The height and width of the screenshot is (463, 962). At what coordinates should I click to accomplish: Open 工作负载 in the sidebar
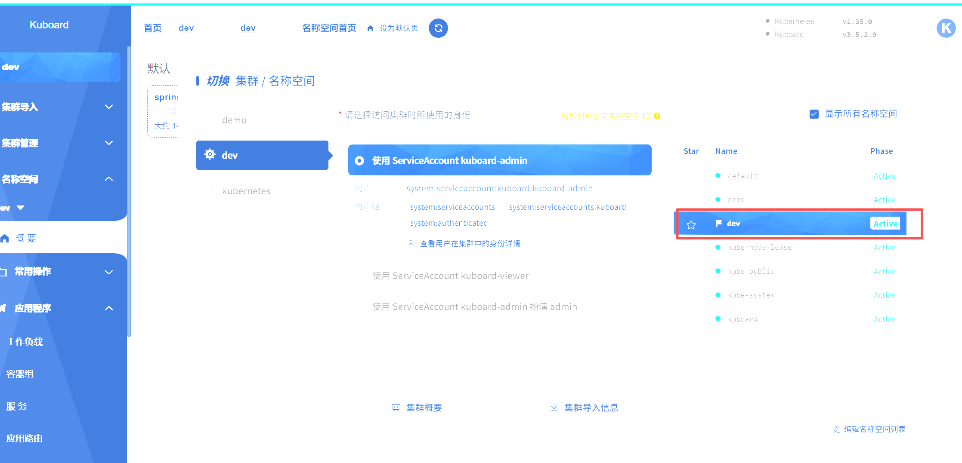point(25,342)
